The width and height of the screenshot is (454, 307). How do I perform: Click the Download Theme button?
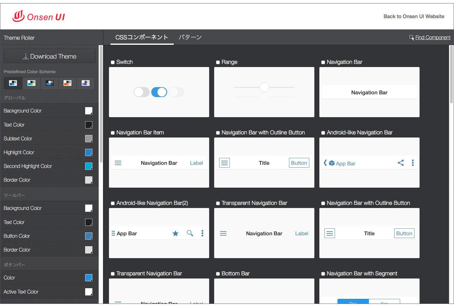click(x=49, y=56)
